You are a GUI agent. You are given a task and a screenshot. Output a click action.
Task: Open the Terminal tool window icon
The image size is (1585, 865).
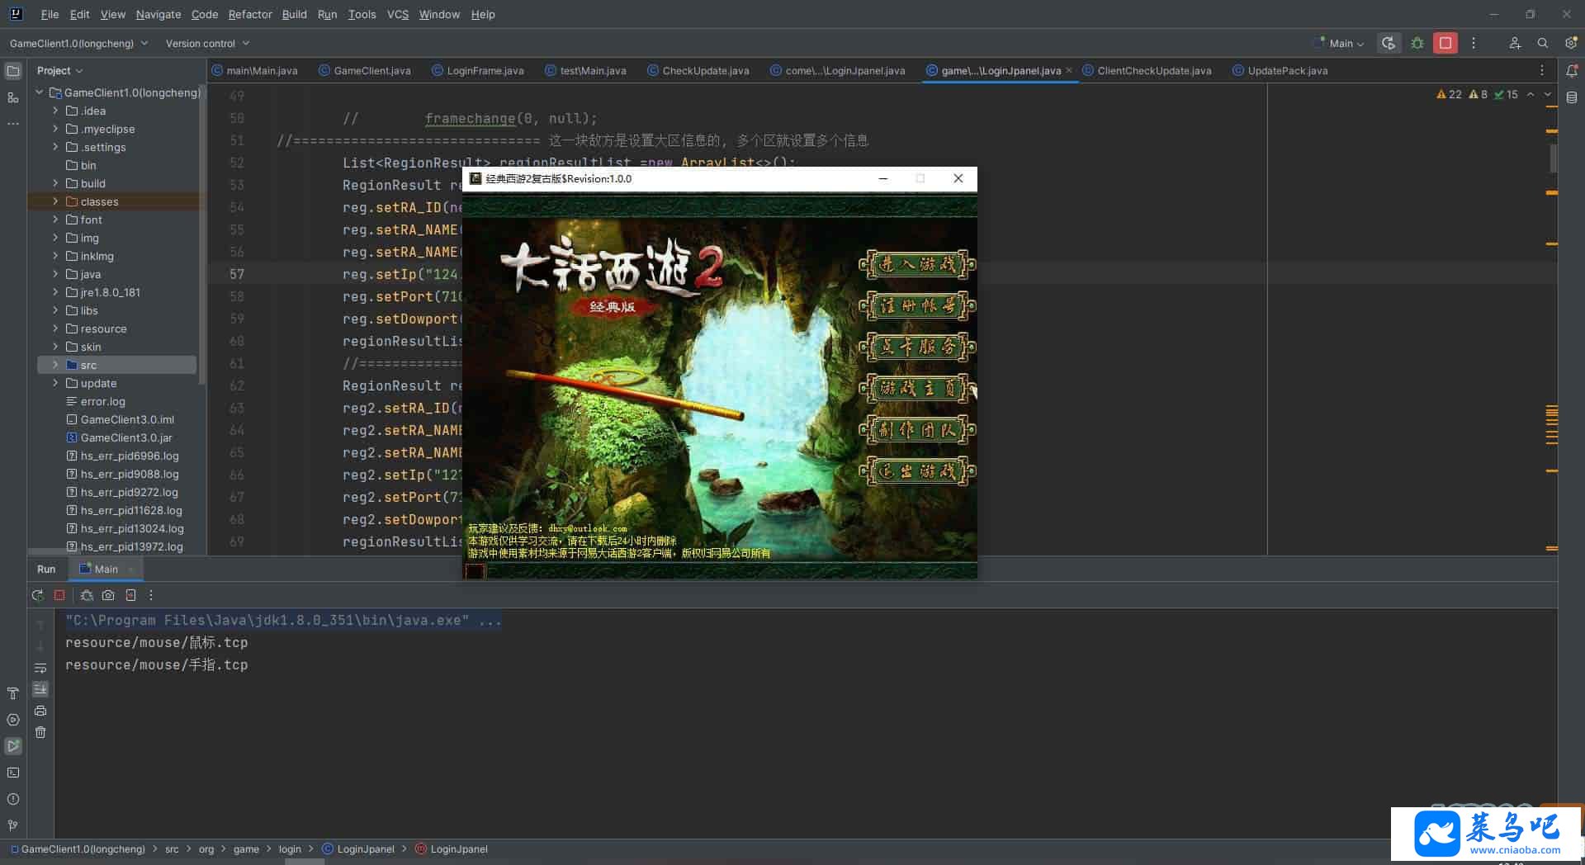[13, 773]
